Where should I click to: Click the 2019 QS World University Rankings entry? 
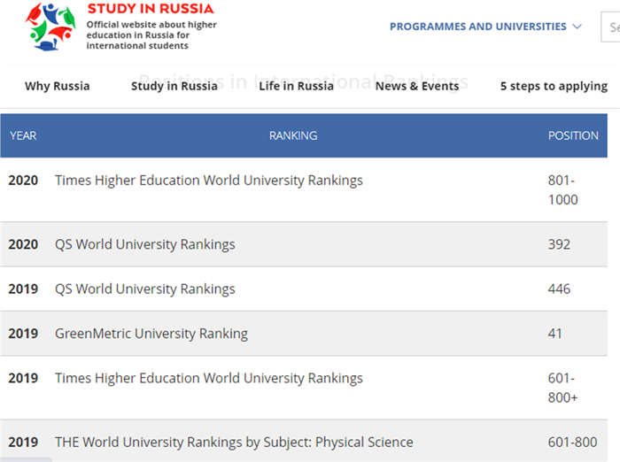[x=144, y=289]
